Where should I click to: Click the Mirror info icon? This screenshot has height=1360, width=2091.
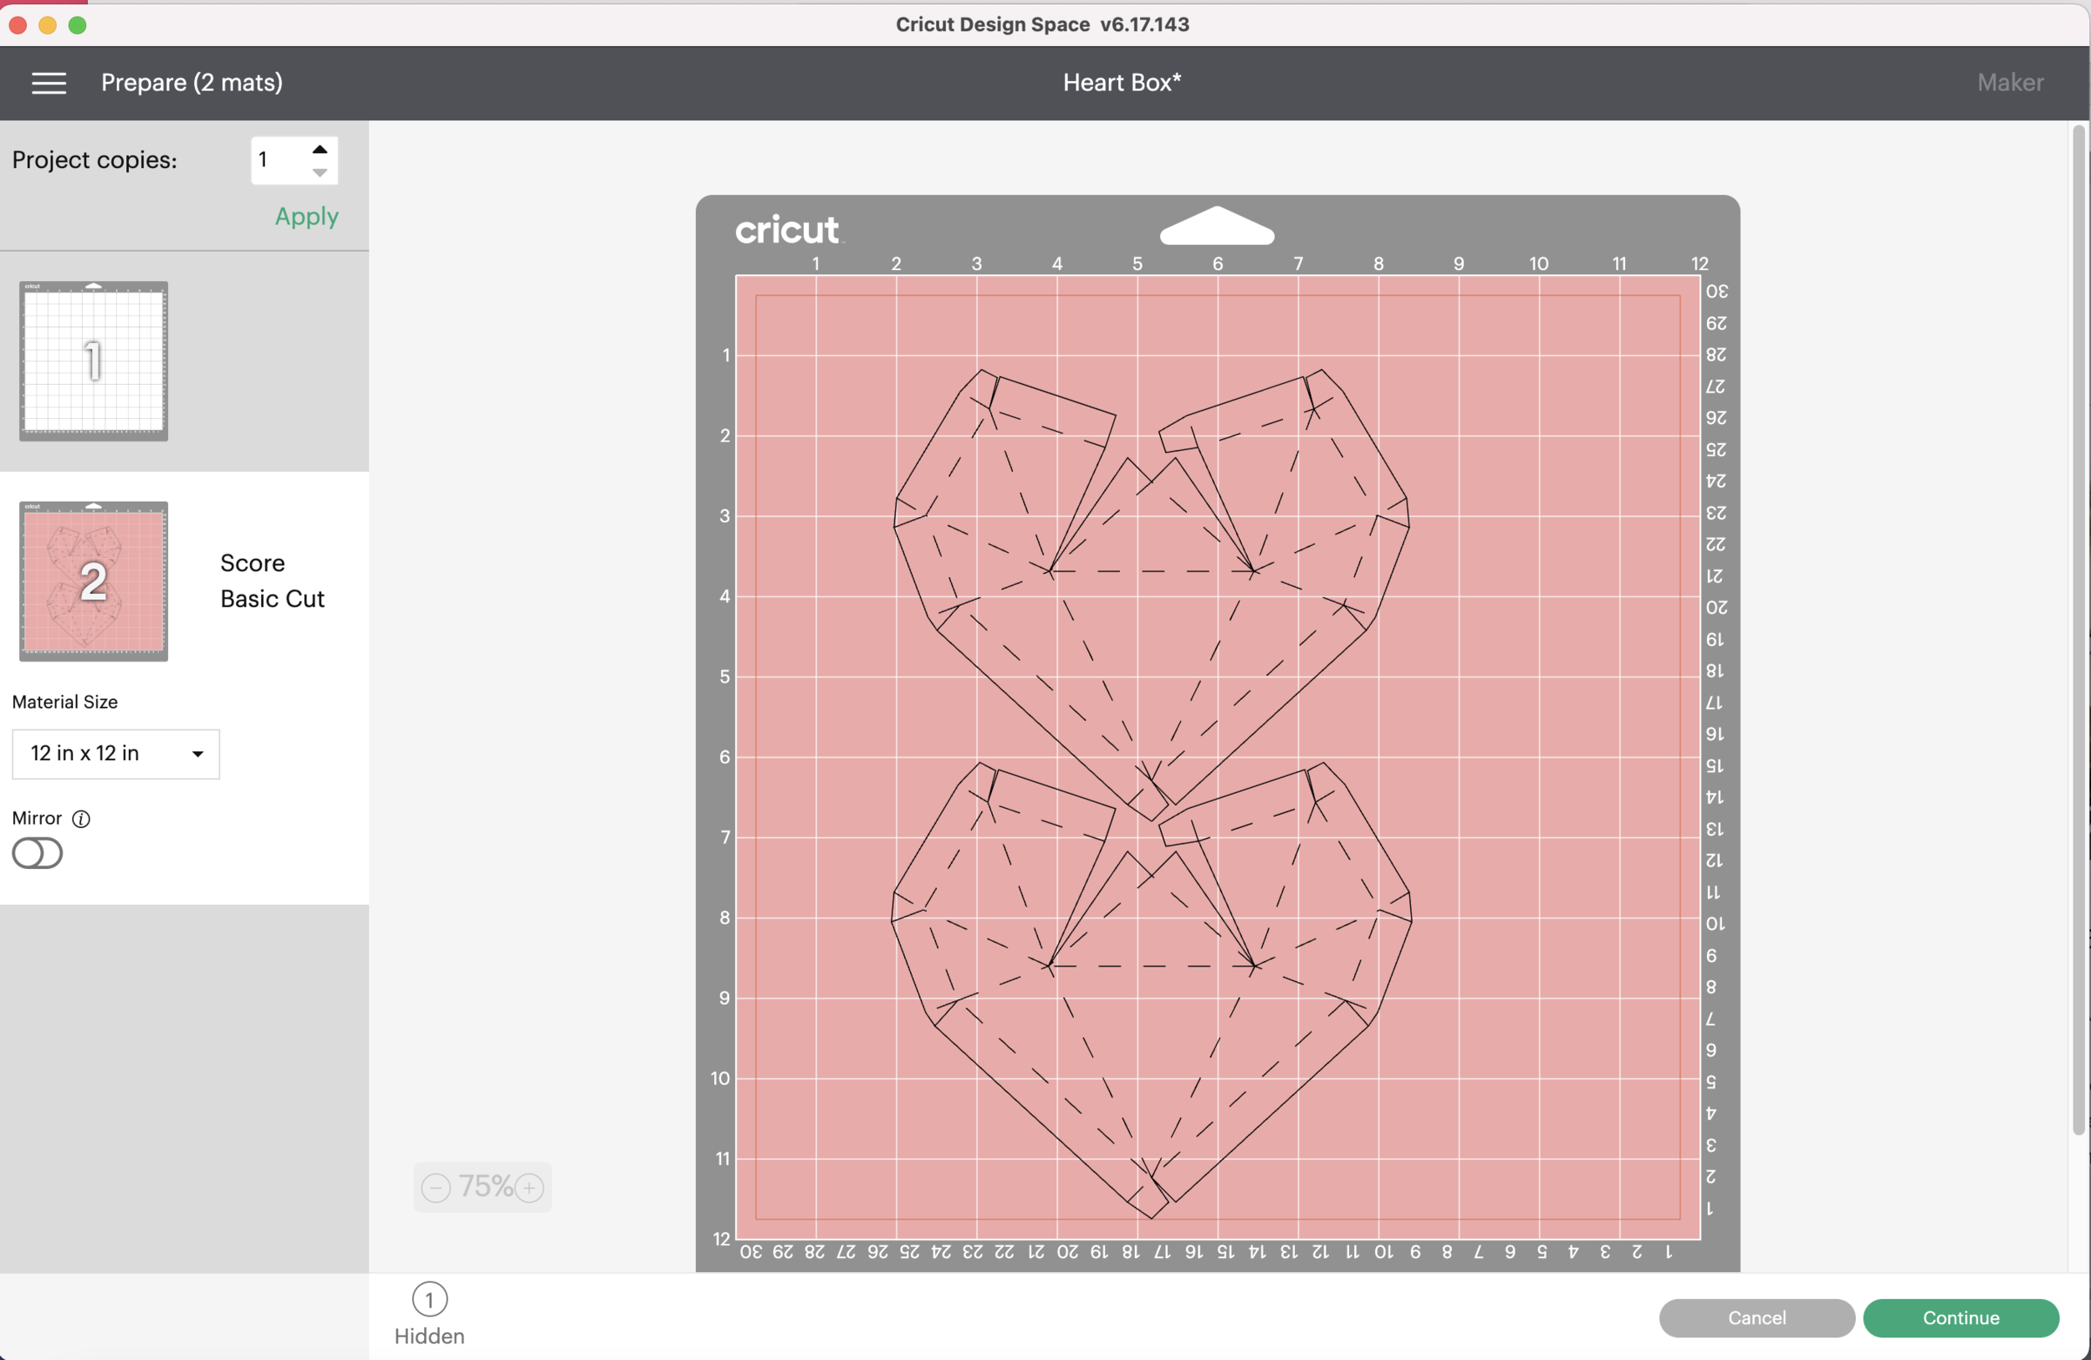[81, 819]
